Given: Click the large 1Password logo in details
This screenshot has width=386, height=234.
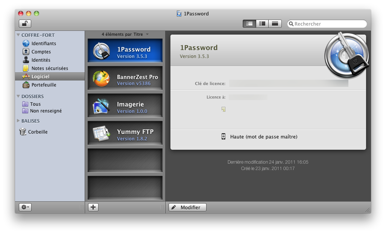Looking at the screenshot, I should tap(346, 55).
